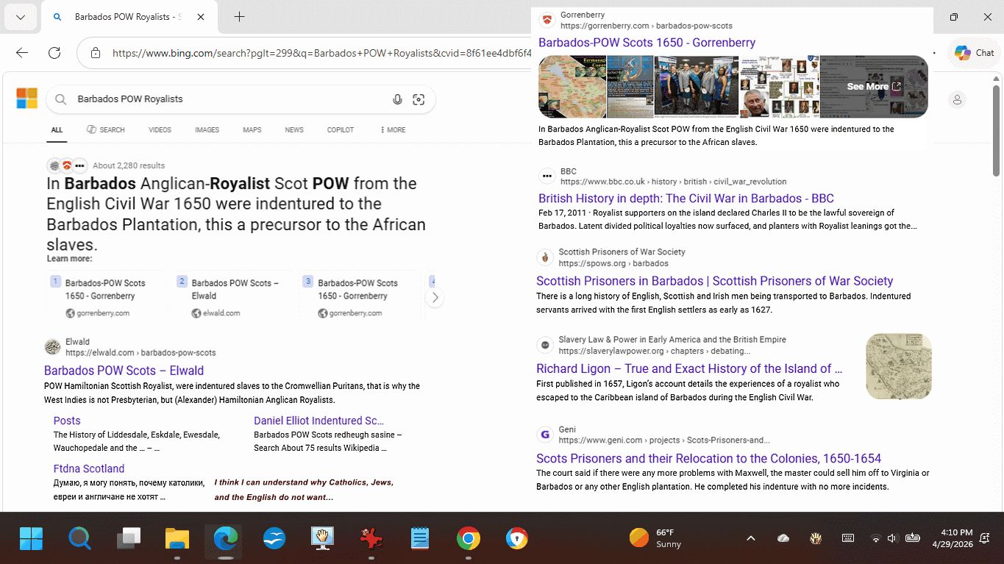Viewport: 1004px width, 564px height.
Task: Refresh the page with the reload icon
Action: tap(54, 53)
